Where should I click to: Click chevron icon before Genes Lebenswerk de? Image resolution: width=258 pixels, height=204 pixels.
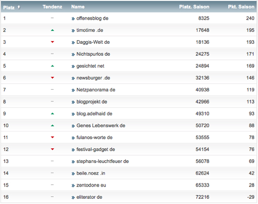73,126
